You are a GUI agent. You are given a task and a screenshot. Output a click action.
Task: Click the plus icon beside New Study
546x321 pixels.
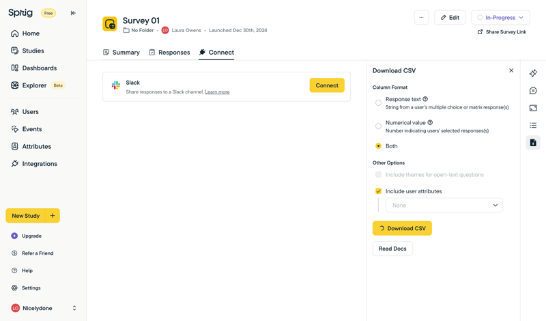pyautogui.click(x=53, y=216)
